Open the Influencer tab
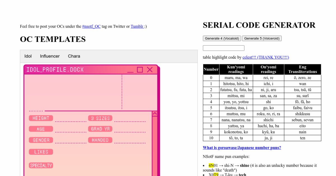Image resolution: width=336 pixels, height=176 pixels. (50, 56)
